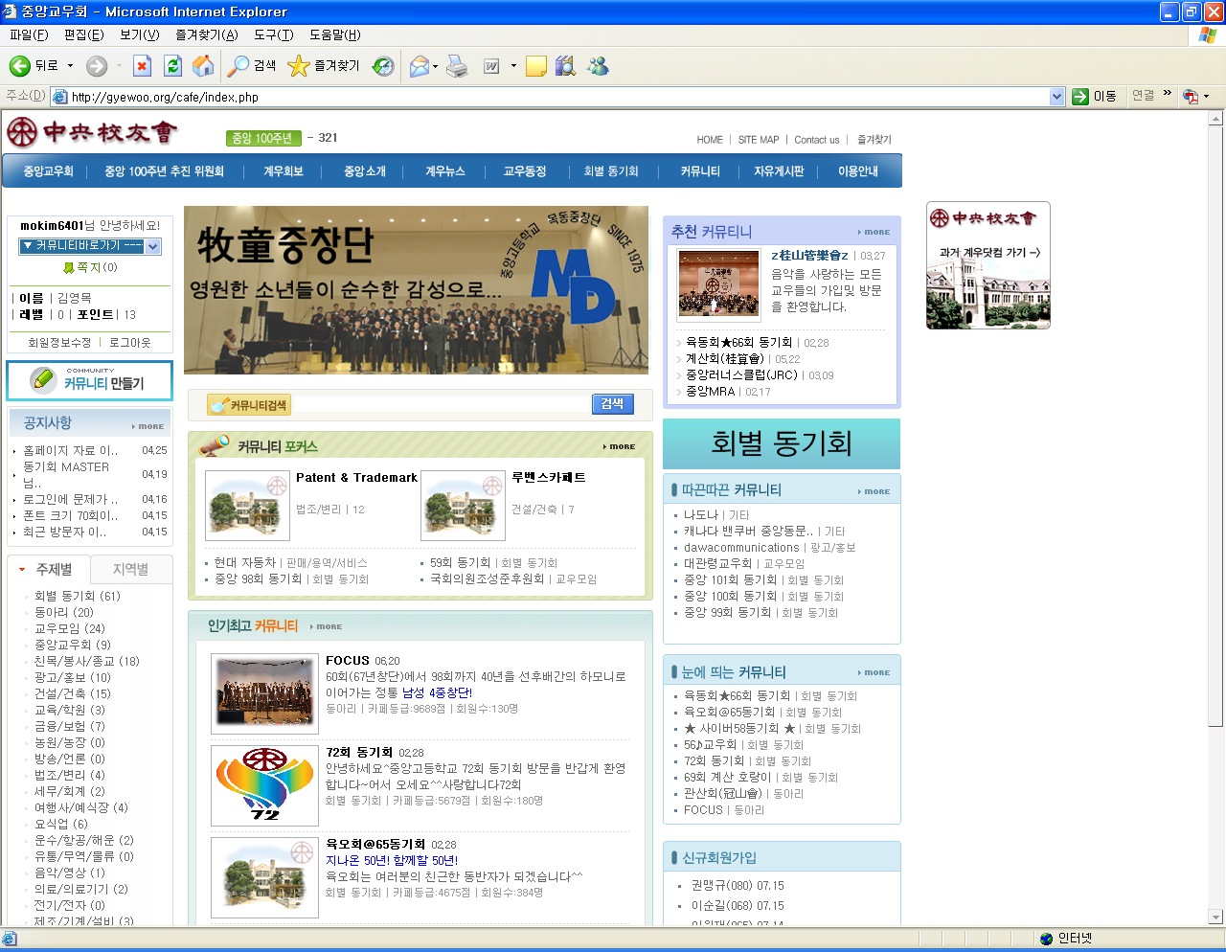Open the Back button history dropdown arrow
The height and width of the screenshot is (952, 1226).
(x=70, y=66)
